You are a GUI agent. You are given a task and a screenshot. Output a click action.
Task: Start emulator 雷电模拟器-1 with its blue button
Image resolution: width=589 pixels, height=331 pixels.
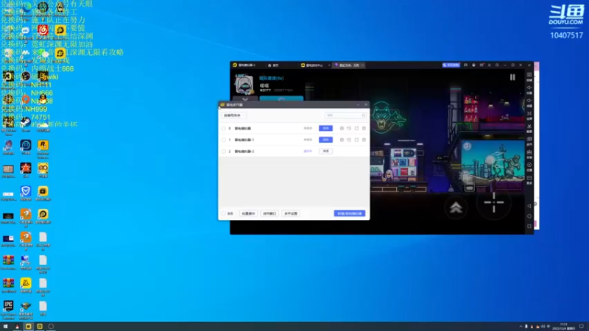point(325,140)
